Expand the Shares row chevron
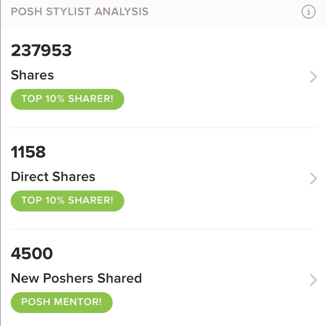326x326 pixels. 313,77
